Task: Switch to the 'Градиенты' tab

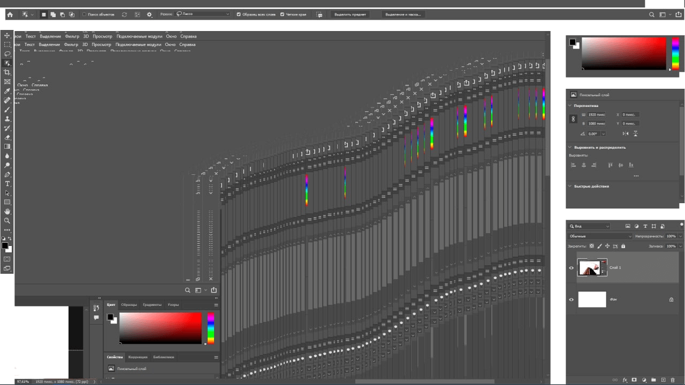Action: tap(152, 305)
